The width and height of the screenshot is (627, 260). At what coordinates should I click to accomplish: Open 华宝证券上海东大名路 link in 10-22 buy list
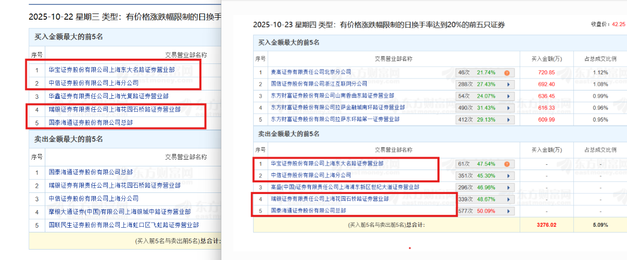click(111, 69)
